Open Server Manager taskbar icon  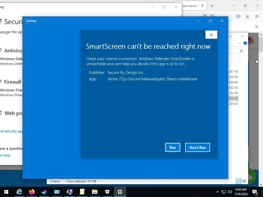pyautogui.click(x=57, y=192)
